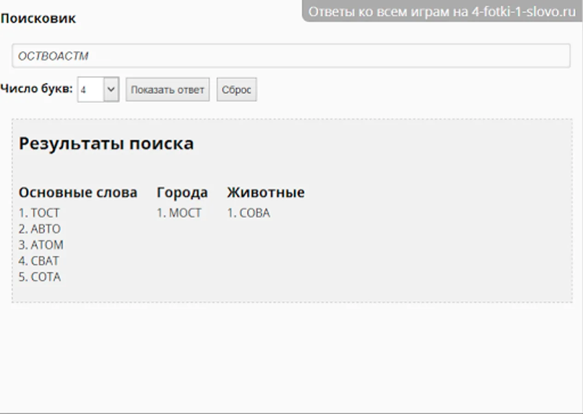Viewport: 583px width, 414px height.
Task: Click the Показать ответ button
Action: pyautogui.click(x=168, y=89)
